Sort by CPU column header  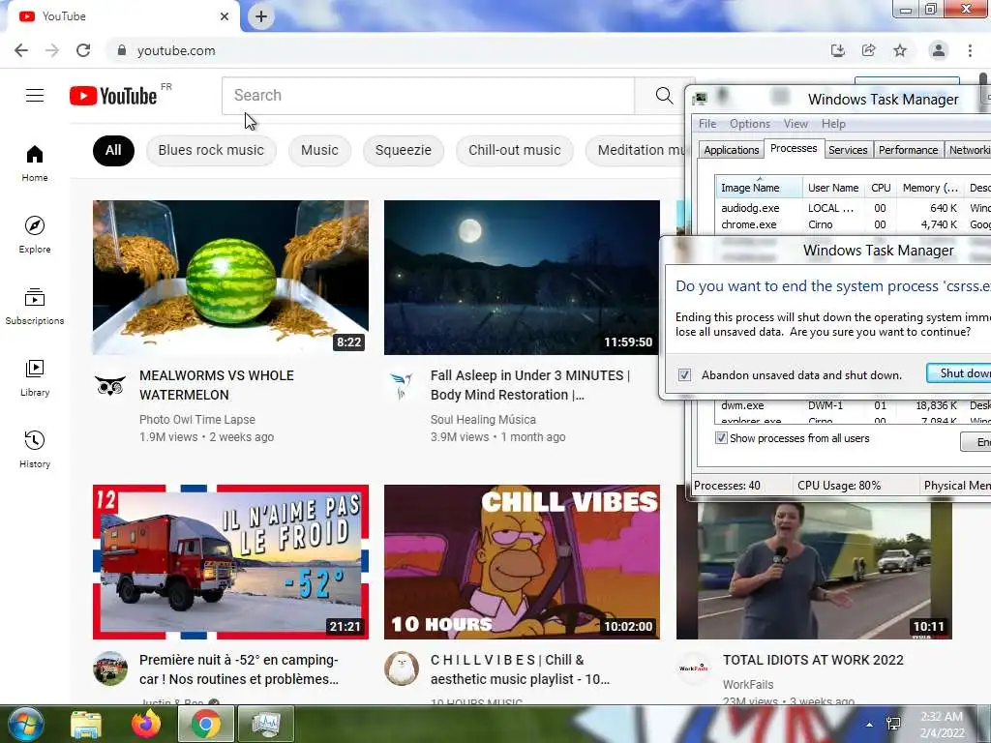pyautogui.click(x=881, y=188)
